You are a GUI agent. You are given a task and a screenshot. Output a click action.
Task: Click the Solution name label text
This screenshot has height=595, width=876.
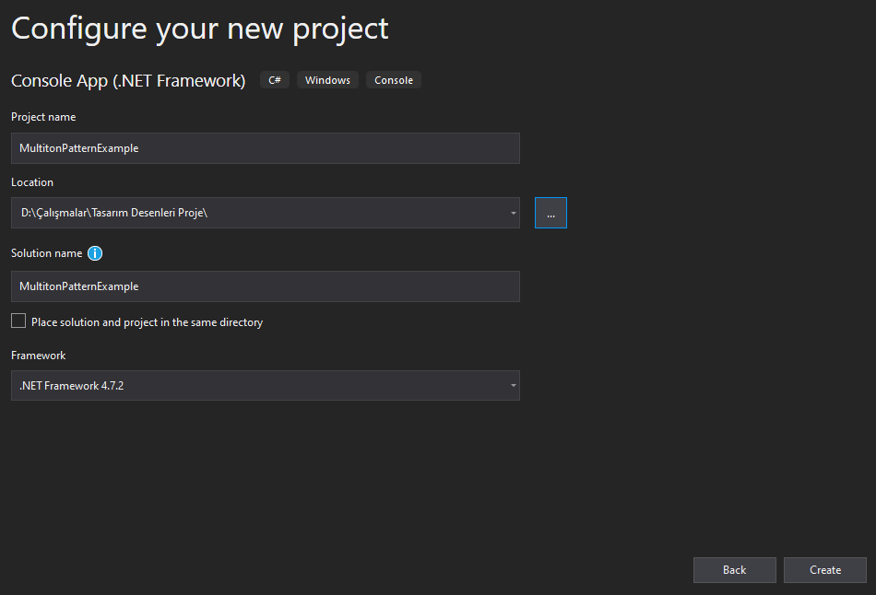(x=47, y=253)
